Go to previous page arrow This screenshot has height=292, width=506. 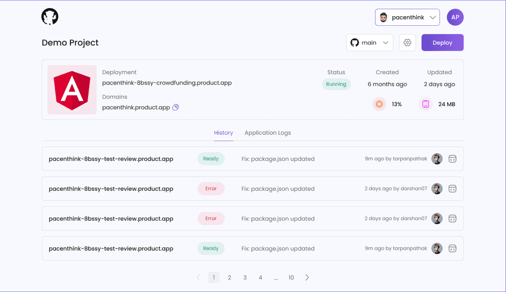coord(198,277)
